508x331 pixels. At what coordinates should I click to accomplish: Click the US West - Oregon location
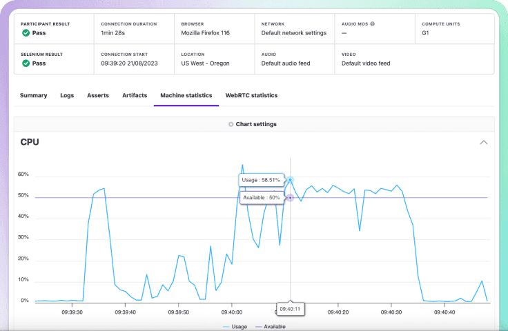pos(205,63)
